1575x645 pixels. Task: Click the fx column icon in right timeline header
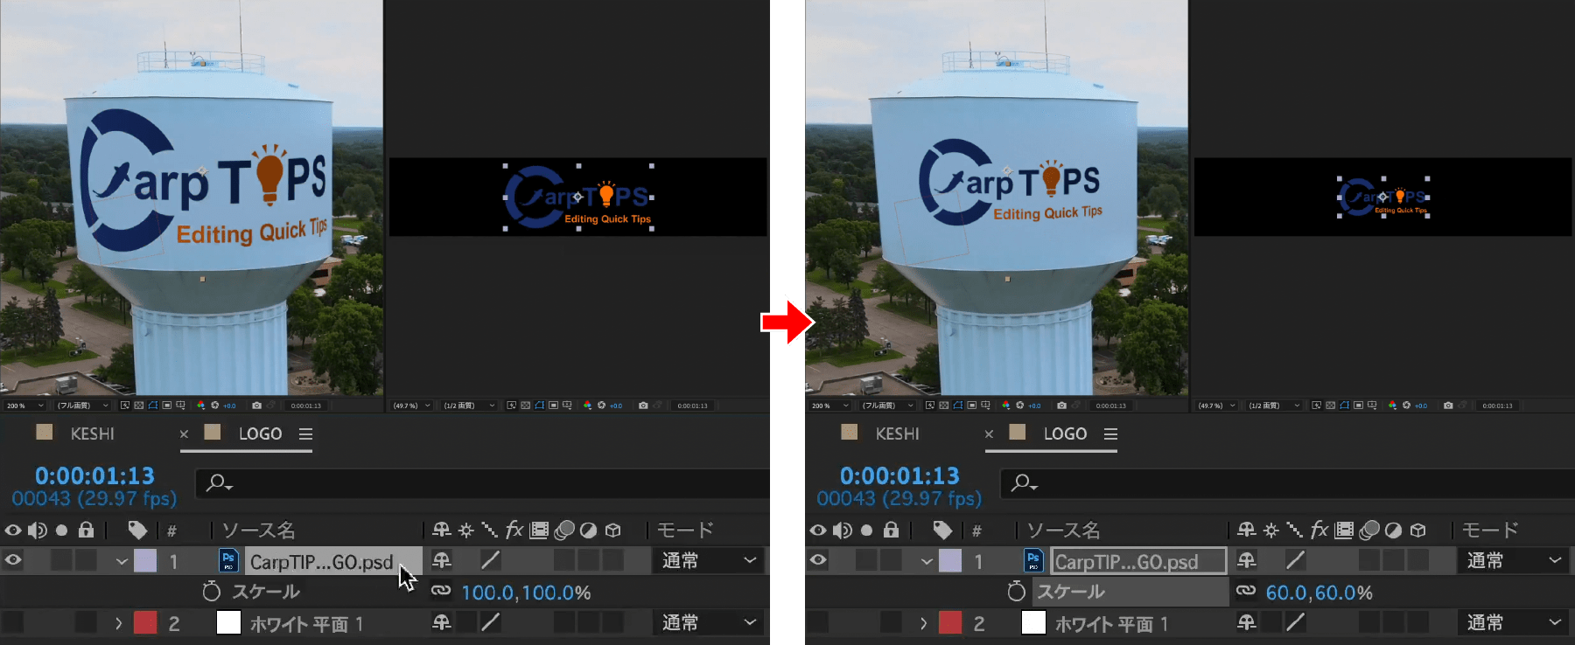(x=1319, y=530)
